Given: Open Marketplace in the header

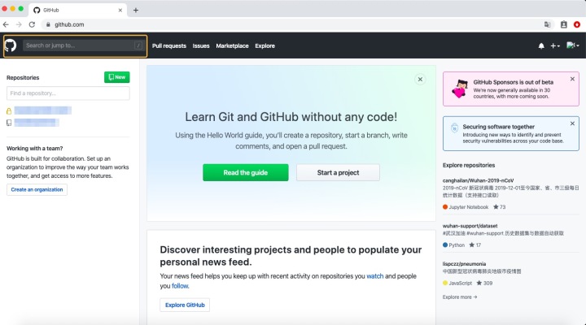Looking at the screenshot, I should pos(232,45).
